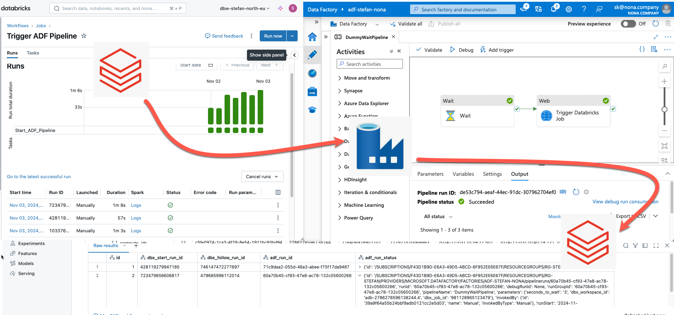Expand the Move and transform activities category
This screenshot has height=315, width=674.
click(x=366, y=78)
